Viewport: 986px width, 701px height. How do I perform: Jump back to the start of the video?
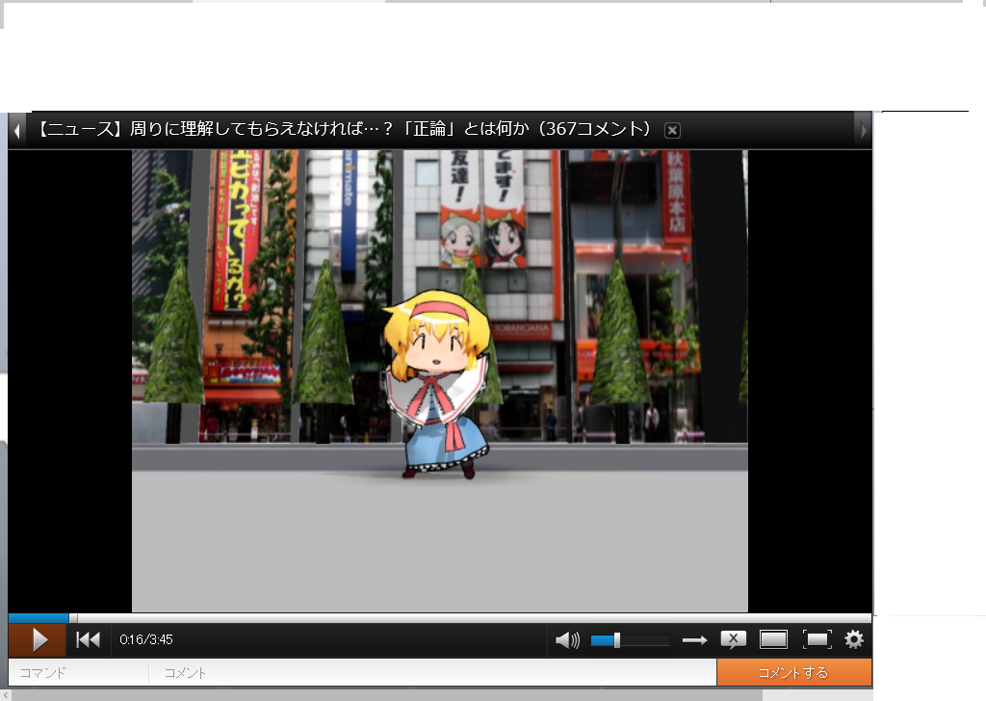pos(88,640)
